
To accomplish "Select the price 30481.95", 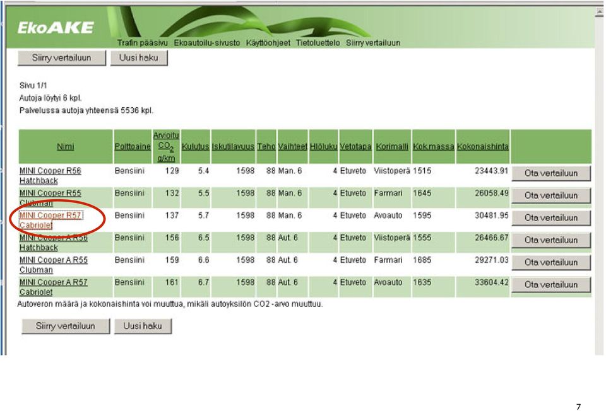I will pyautogui.click(x=491, y=216).
